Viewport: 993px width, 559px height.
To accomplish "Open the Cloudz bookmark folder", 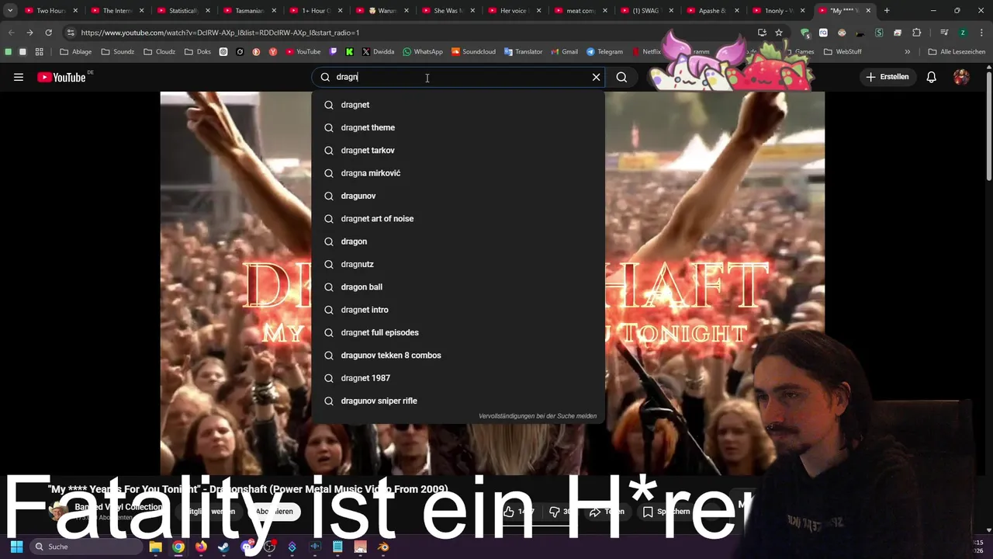I will [x=159, y=52].
